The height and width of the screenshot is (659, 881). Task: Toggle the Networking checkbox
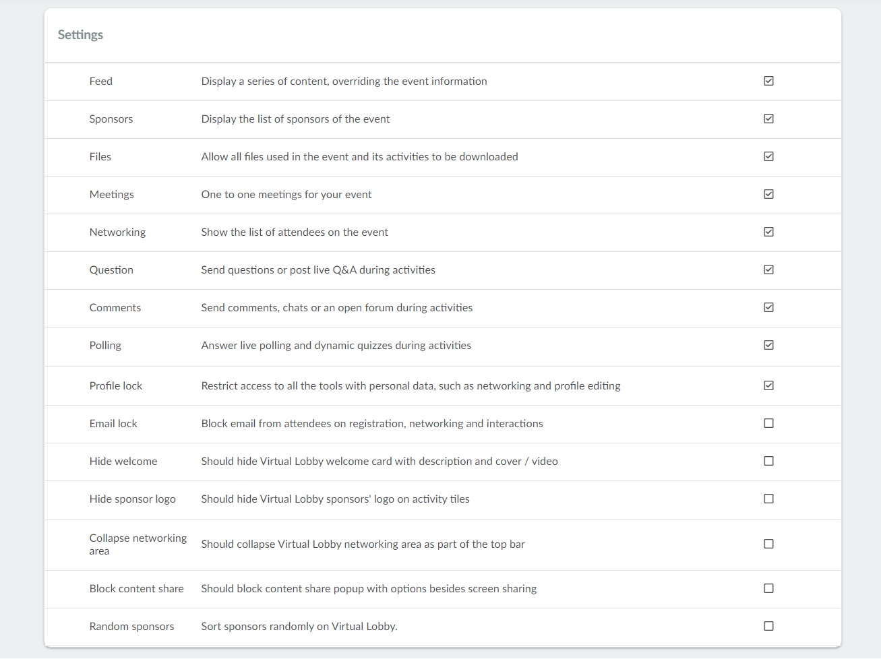point(768,232)
